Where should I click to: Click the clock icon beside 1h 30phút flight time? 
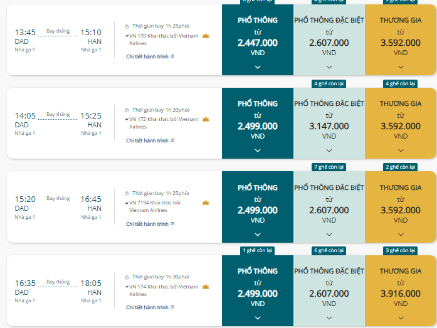(x=127, y=277)
